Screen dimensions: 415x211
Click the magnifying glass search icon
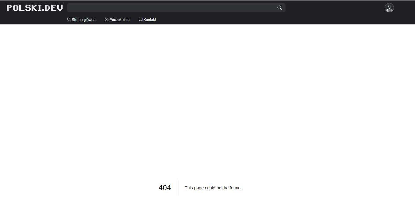click(280, 7)
